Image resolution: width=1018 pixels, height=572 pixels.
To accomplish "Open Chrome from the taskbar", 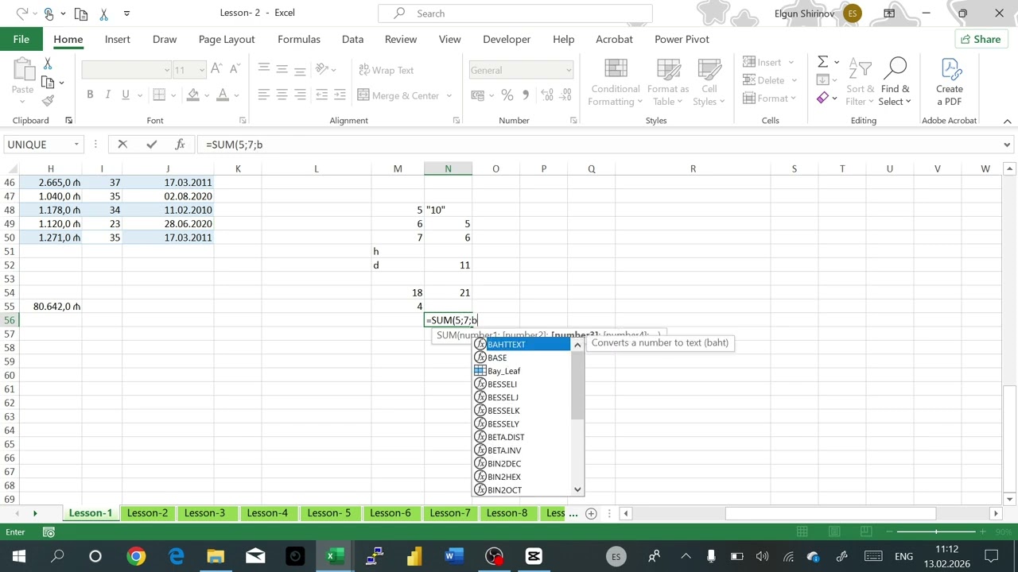I will point(136,556).
